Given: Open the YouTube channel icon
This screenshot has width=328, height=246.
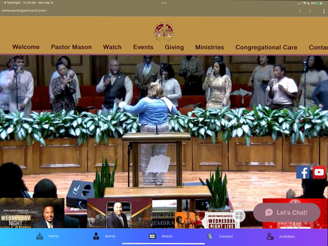Looking at the screenshot, I should point(319,172).
